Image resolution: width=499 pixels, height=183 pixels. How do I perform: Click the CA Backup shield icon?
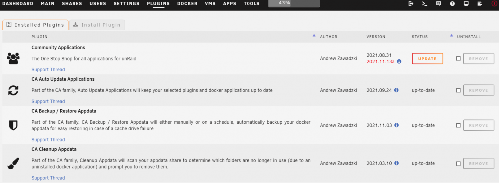[13, 125]
